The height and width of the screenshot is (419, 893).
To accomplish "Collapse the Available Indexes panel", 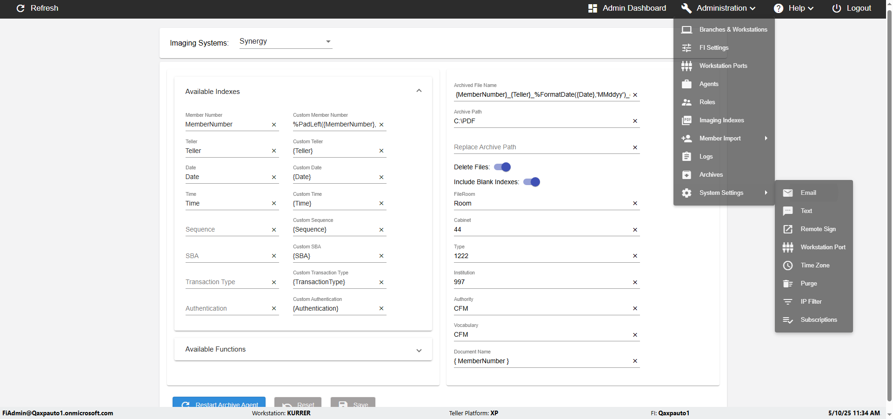I will [x=419, y=91].
